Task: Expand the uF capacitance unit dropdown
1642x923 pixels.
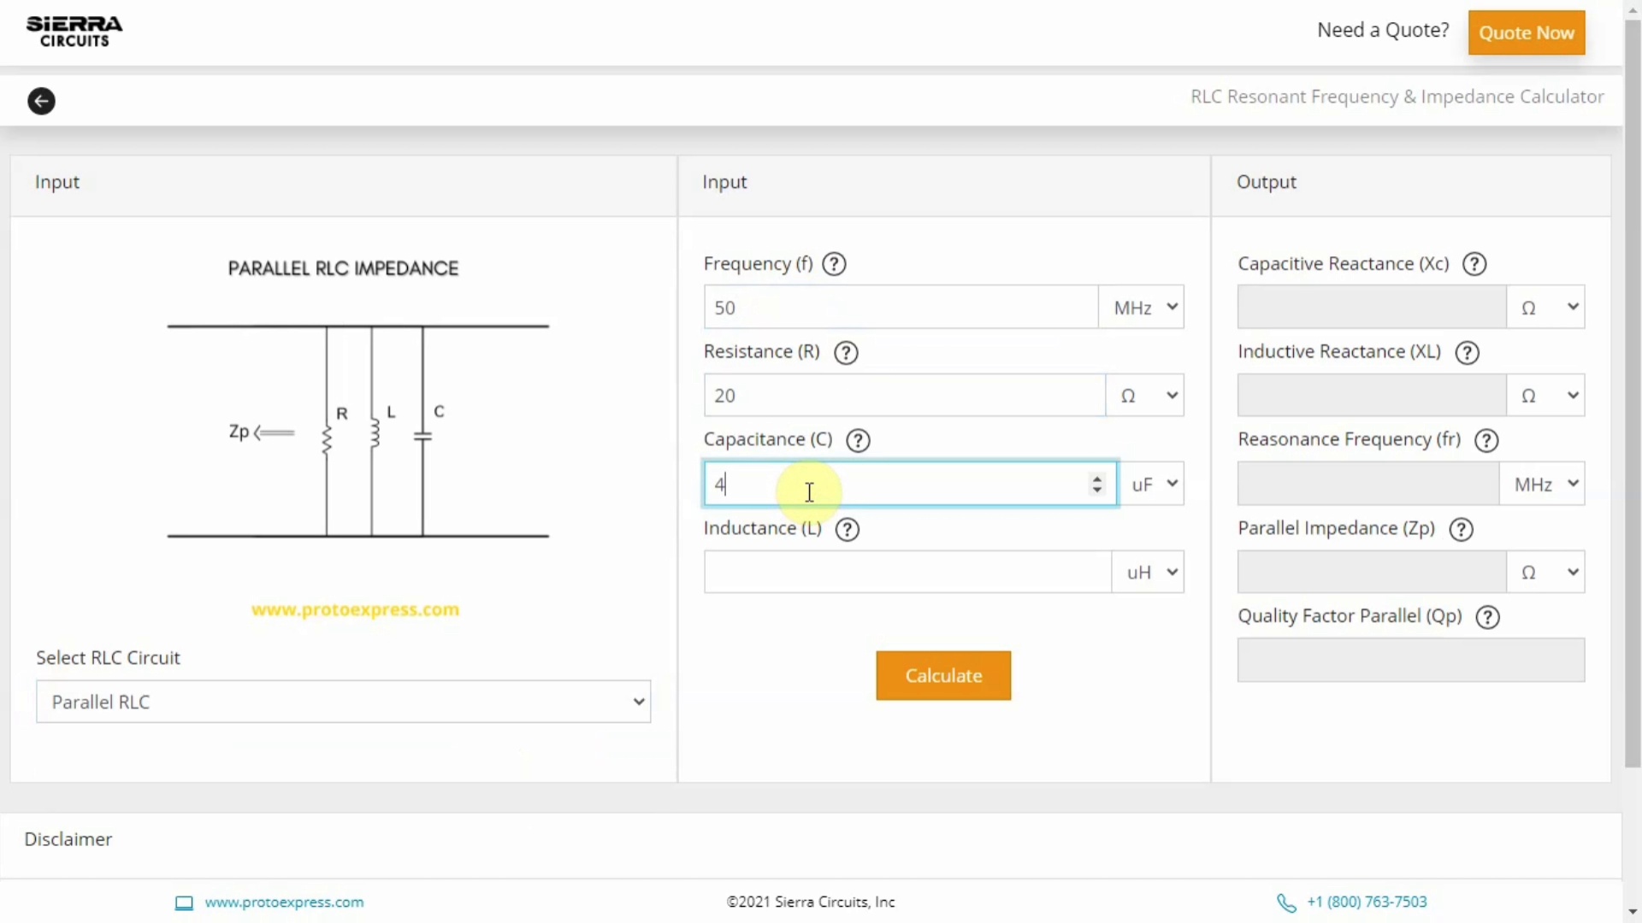Action: click(x=1152, y=485)
